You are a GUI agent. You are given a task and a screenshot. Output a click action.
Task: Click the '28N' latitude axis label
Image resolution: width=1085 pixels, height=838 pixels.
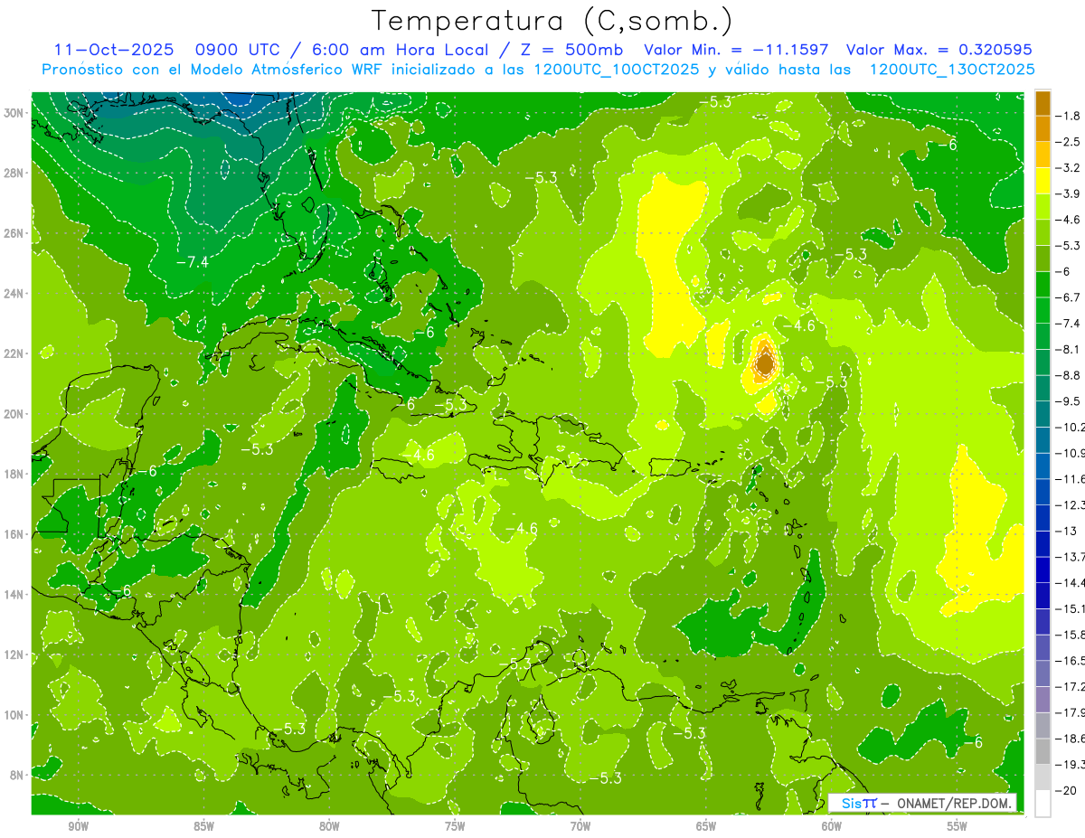[x=14, y=173]
